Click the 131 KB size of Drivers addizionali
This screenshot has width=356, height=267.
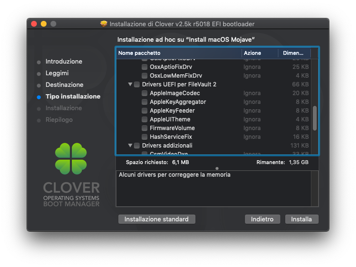(300, 146)
